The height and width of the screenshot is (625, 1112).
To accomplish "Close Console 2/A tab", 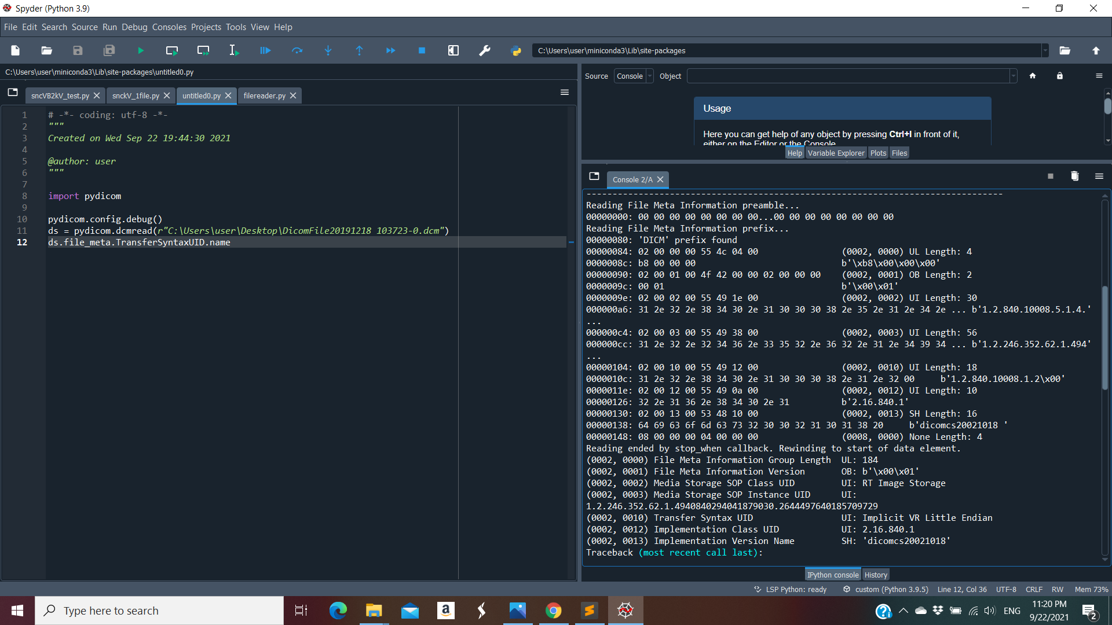I will (660, 180).
